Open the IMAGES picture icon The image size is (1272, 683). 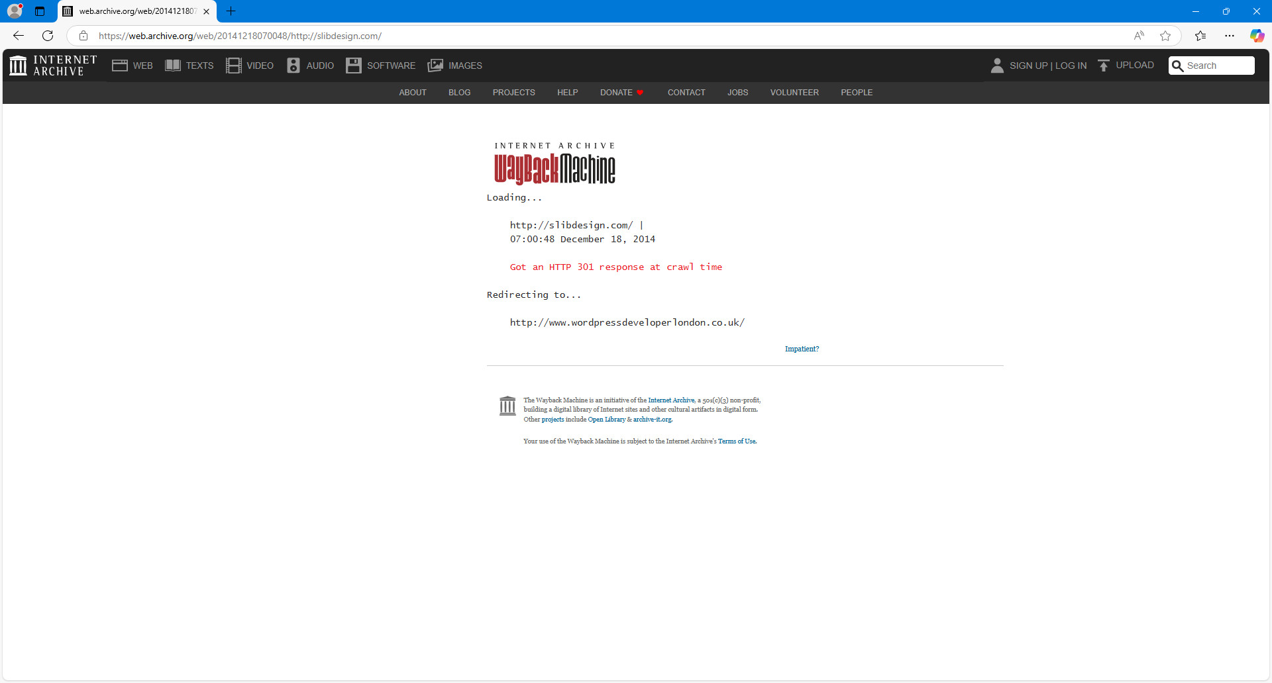tap(435, 66)
